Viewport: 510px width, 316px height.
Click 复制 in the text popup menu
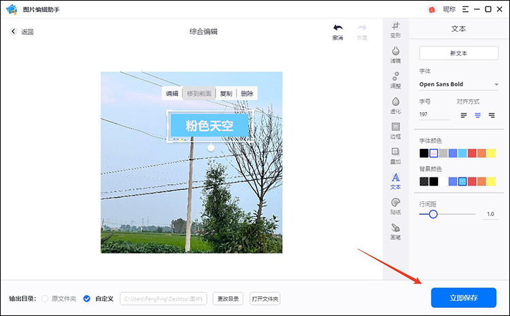coord(226,94)
